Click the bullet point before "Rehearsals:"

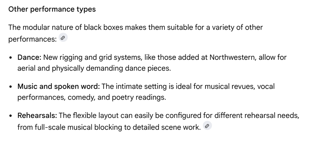click(x=11, y=116)
